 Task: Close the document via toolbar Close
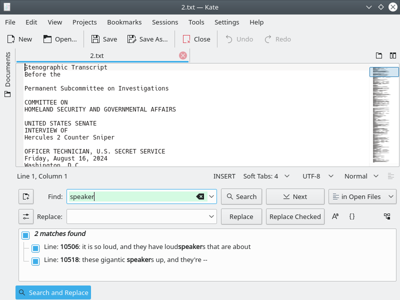point(196,39)
